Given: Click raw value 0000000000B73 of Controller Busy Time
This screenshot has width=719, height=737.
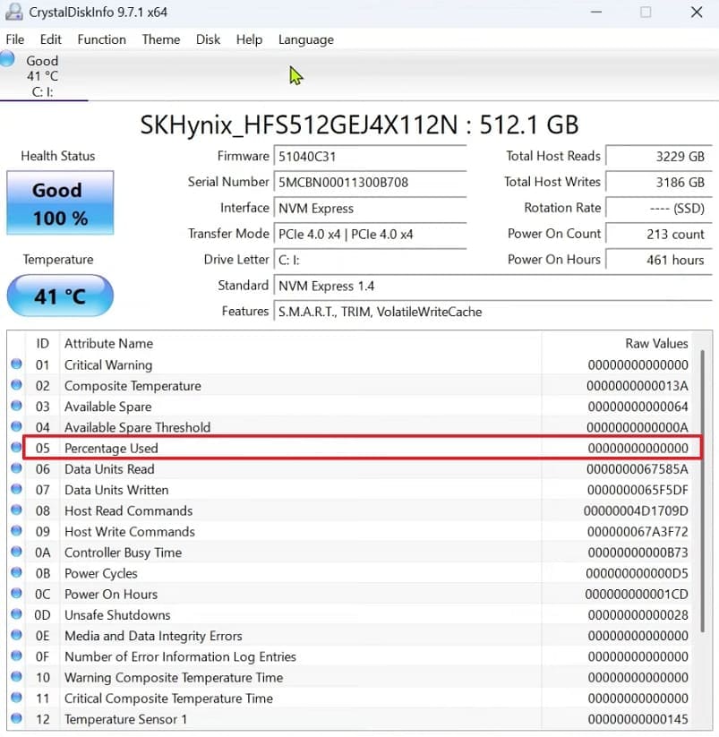Looking at the screenshot, I should (638, 553).
